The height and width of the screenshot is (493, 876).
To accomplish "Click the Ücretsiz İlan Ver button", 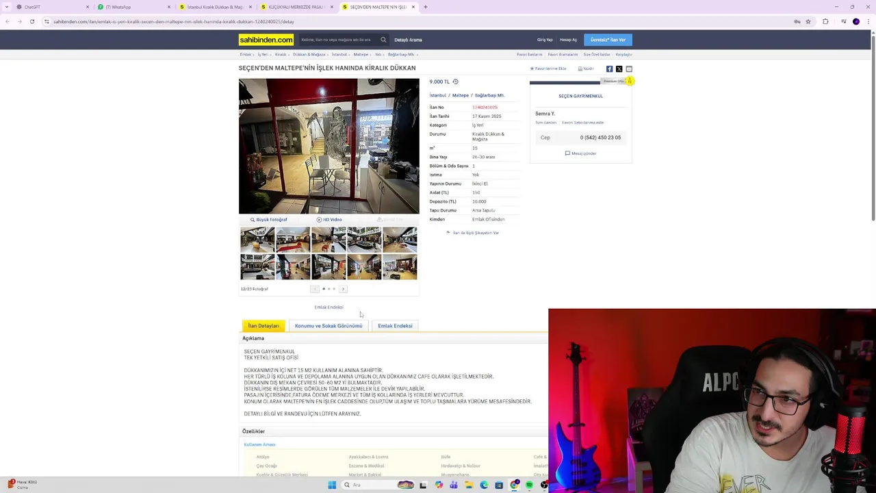I will (x=608, y=40).
